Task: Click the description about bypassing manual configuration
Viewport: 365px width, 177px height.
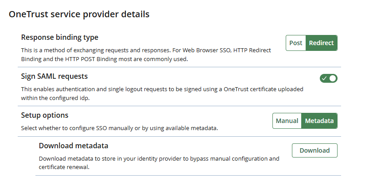Action: coord(159,163)
